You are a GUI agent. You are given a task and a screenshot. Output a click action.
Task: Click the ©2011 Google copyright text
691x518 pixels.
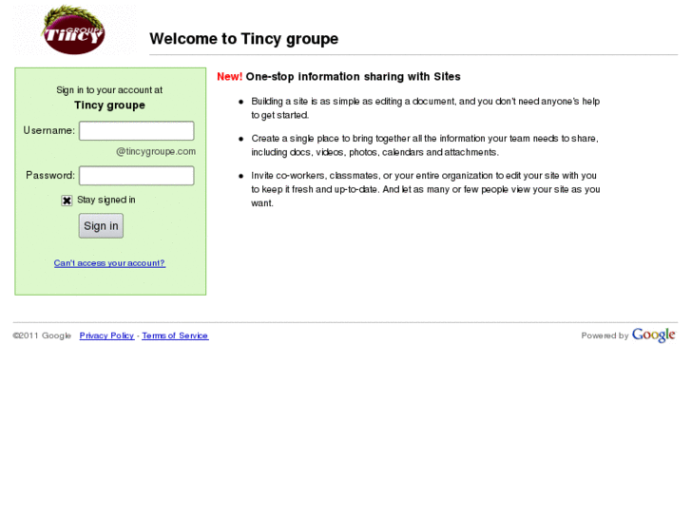42,336
